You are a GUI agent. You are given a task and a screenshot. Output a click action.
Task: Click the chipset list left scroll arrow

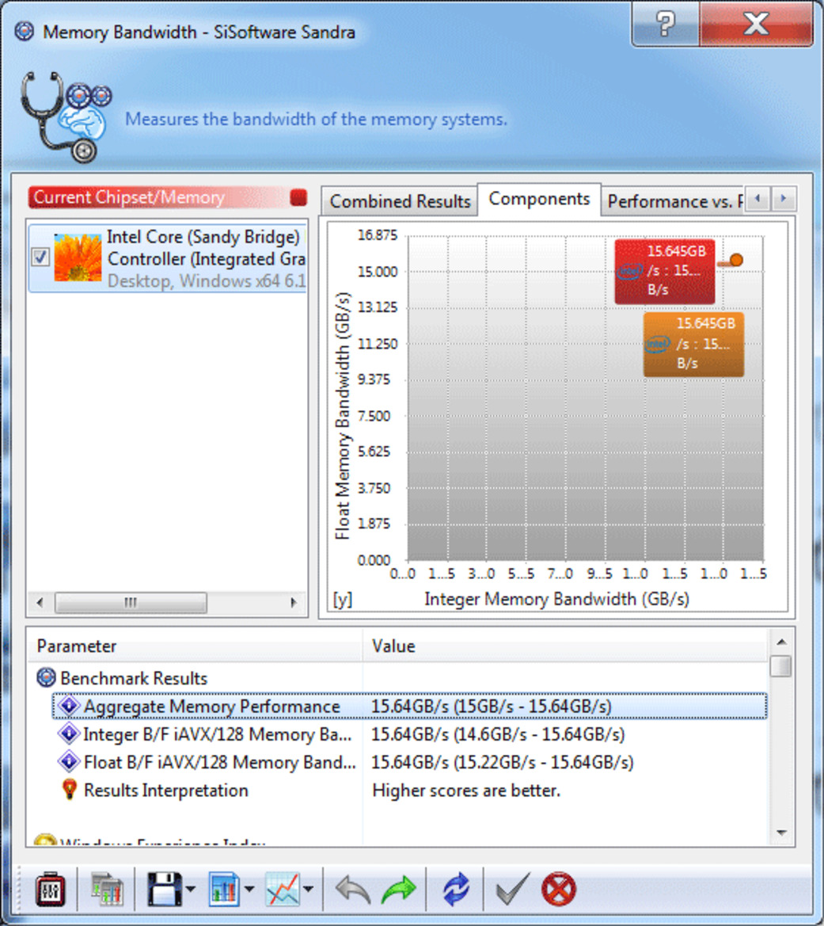tap(40, 602)
